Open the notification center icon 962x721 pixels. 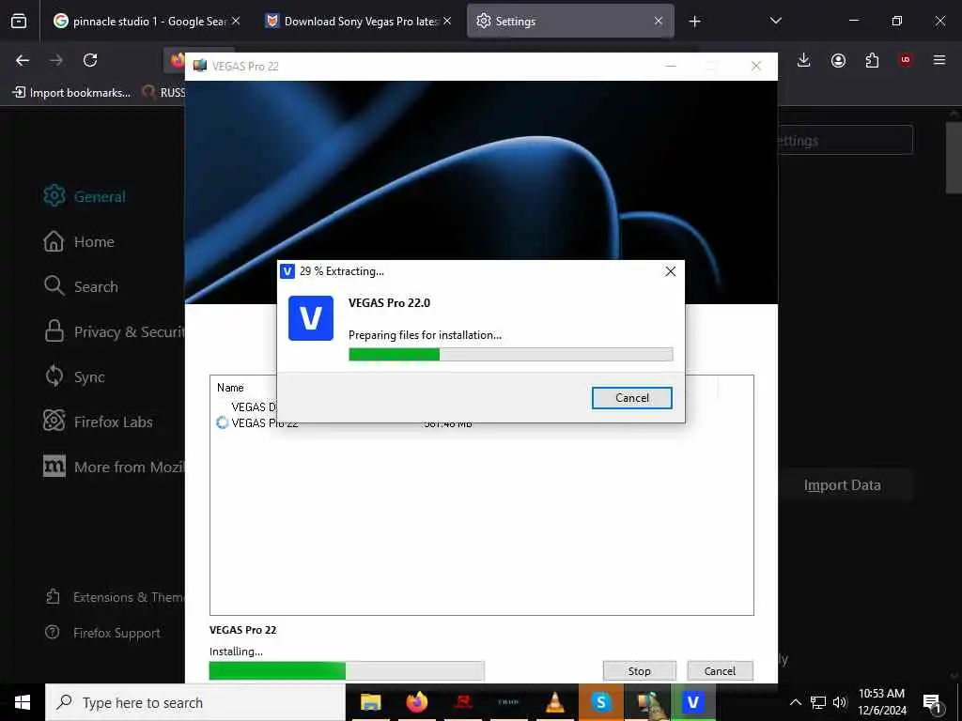(x=932, y=702)
